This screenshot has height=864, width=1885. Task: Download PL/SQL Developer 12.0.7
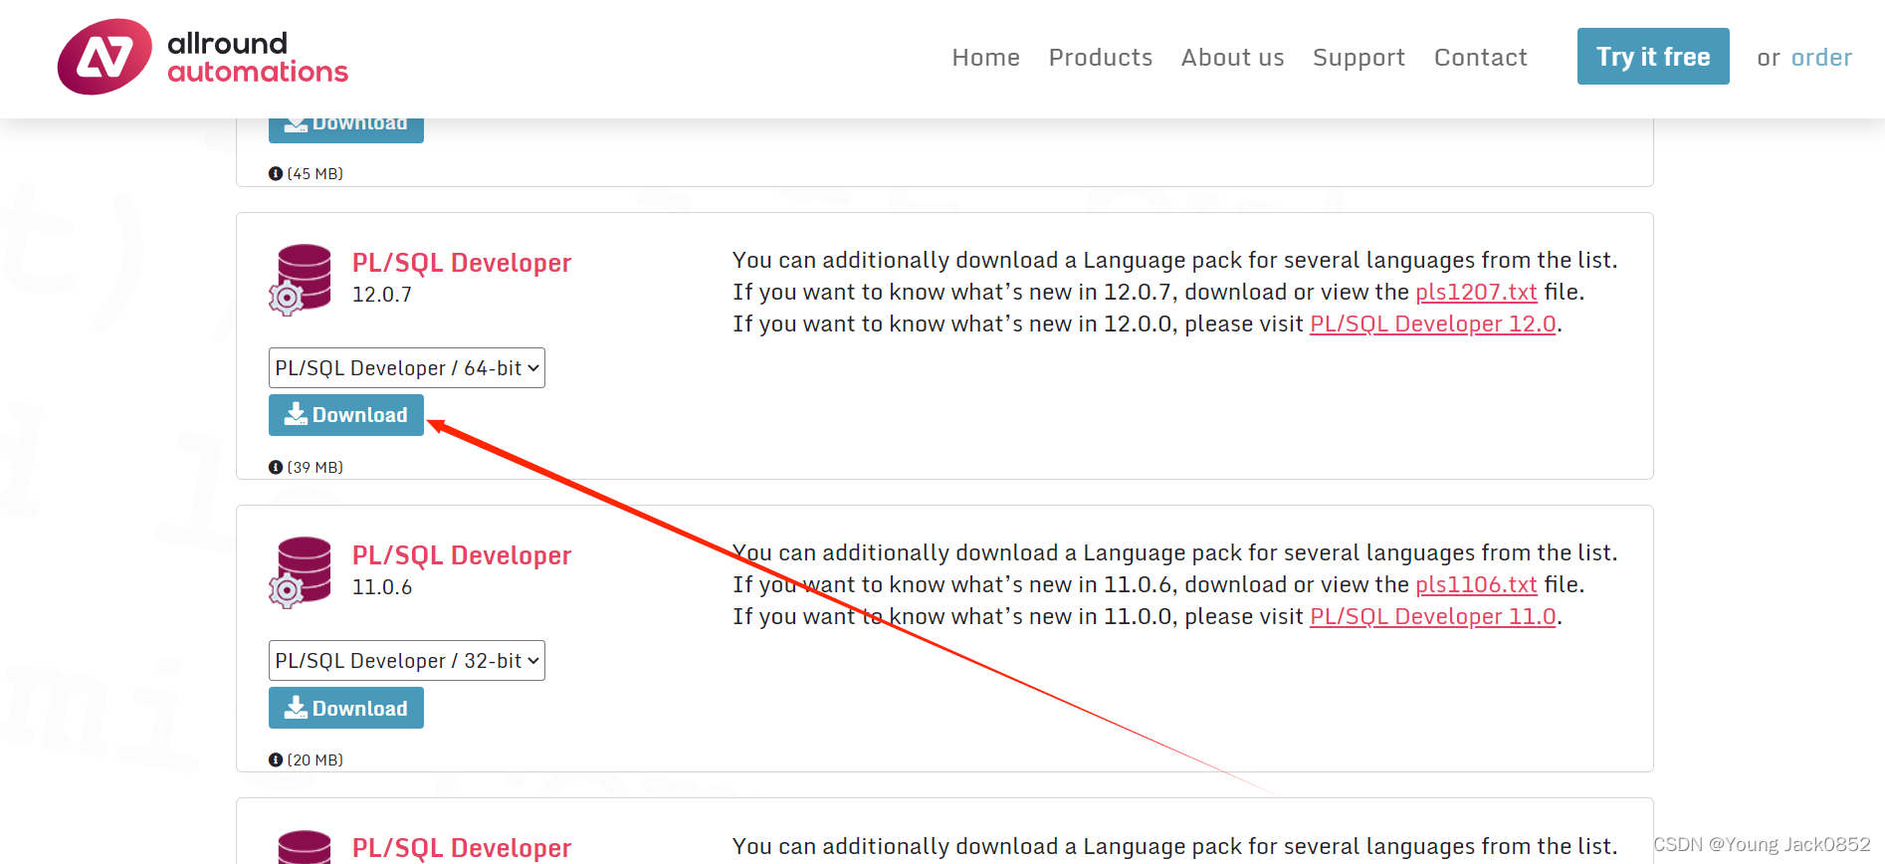[x=346, y=415]
